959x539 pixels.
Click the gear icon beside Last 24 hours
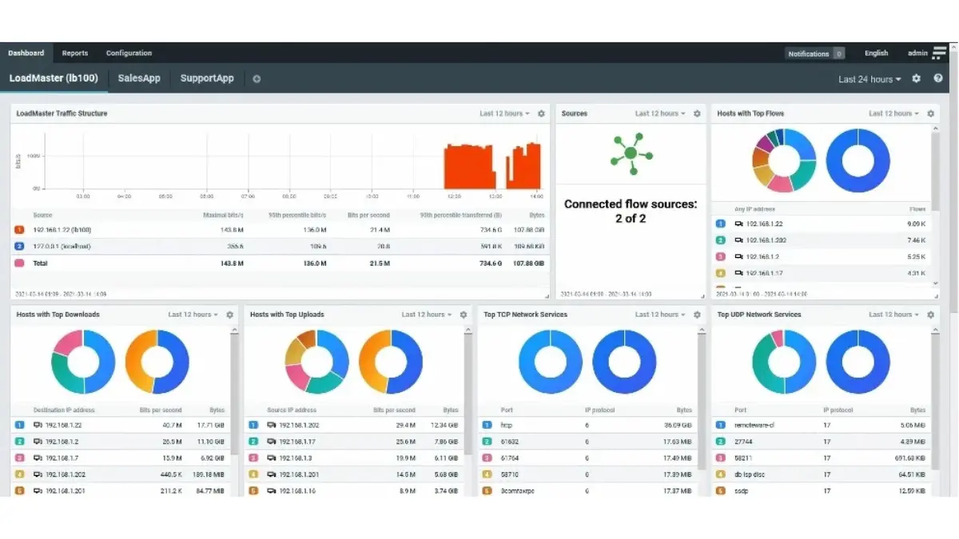[916, 78]
